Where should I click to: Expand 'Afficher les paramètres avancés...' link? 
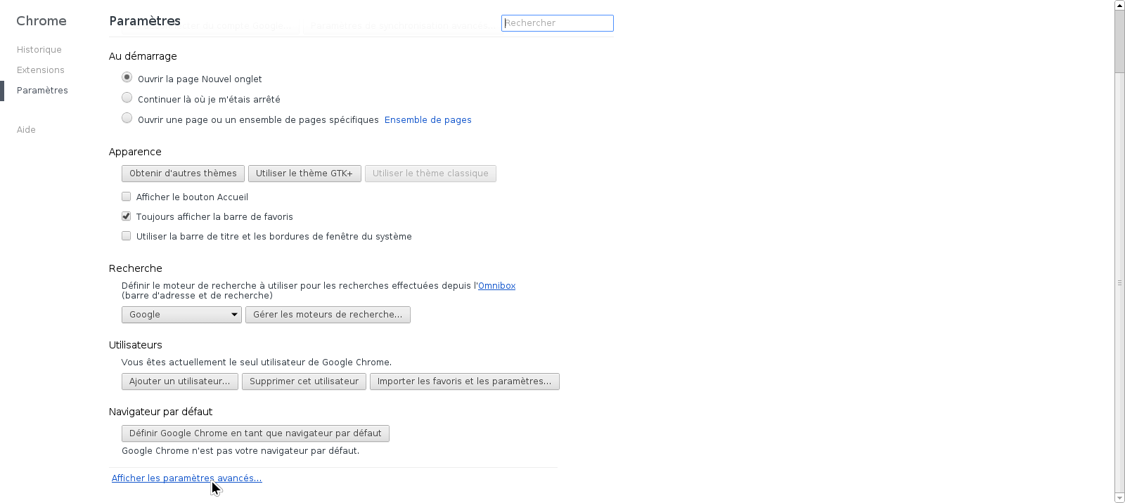coord(186,478)
